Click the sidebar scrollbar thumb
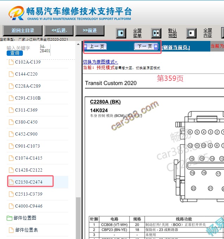Viewport: 224px width, 239px height. pos(78,218)
